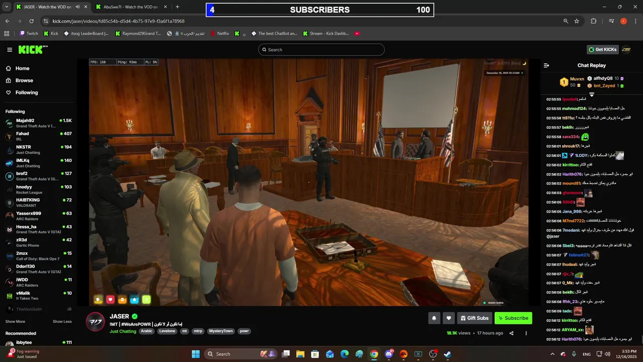Click the Chrome apps grid icon

pyautogui.click(x=7, y=34)
